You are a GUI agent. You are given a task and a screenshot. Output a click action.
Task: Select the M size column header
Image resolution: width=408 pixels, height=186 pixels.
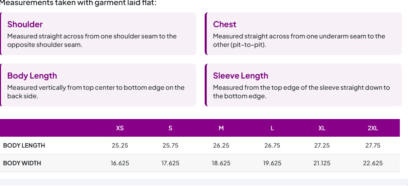[221, 128]
